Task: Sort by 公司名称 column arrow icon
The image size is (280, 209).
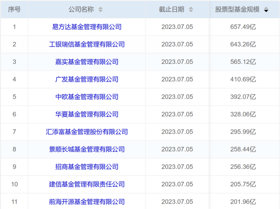Action: coord(101,10)
